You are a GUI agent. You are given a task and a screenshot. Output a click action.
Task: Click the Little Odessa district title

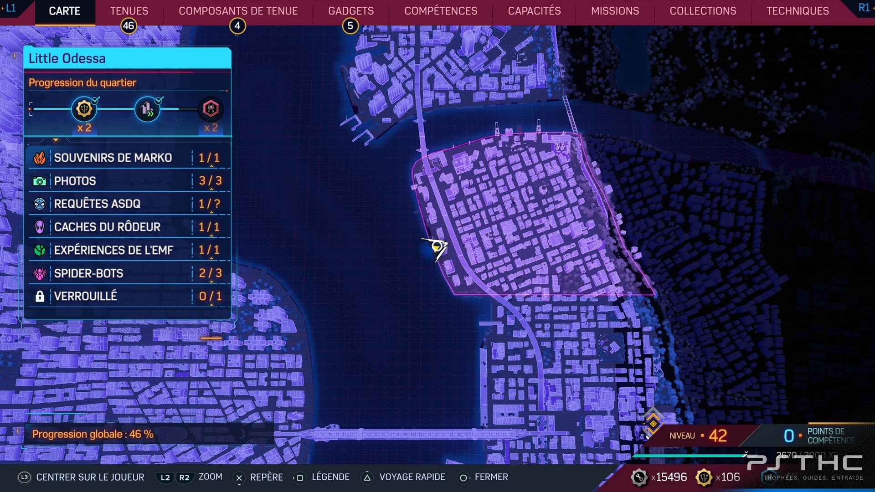67,58
